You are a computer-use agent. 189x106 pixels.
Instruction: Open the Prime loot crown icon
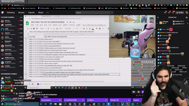[165, 12]
